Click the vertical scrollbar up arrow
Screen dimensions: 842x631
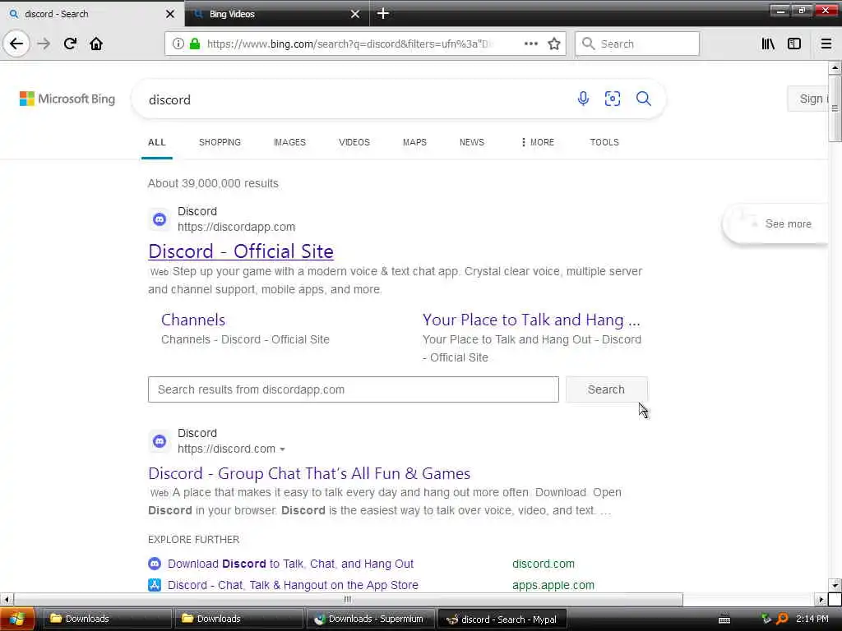coord(835,67)
